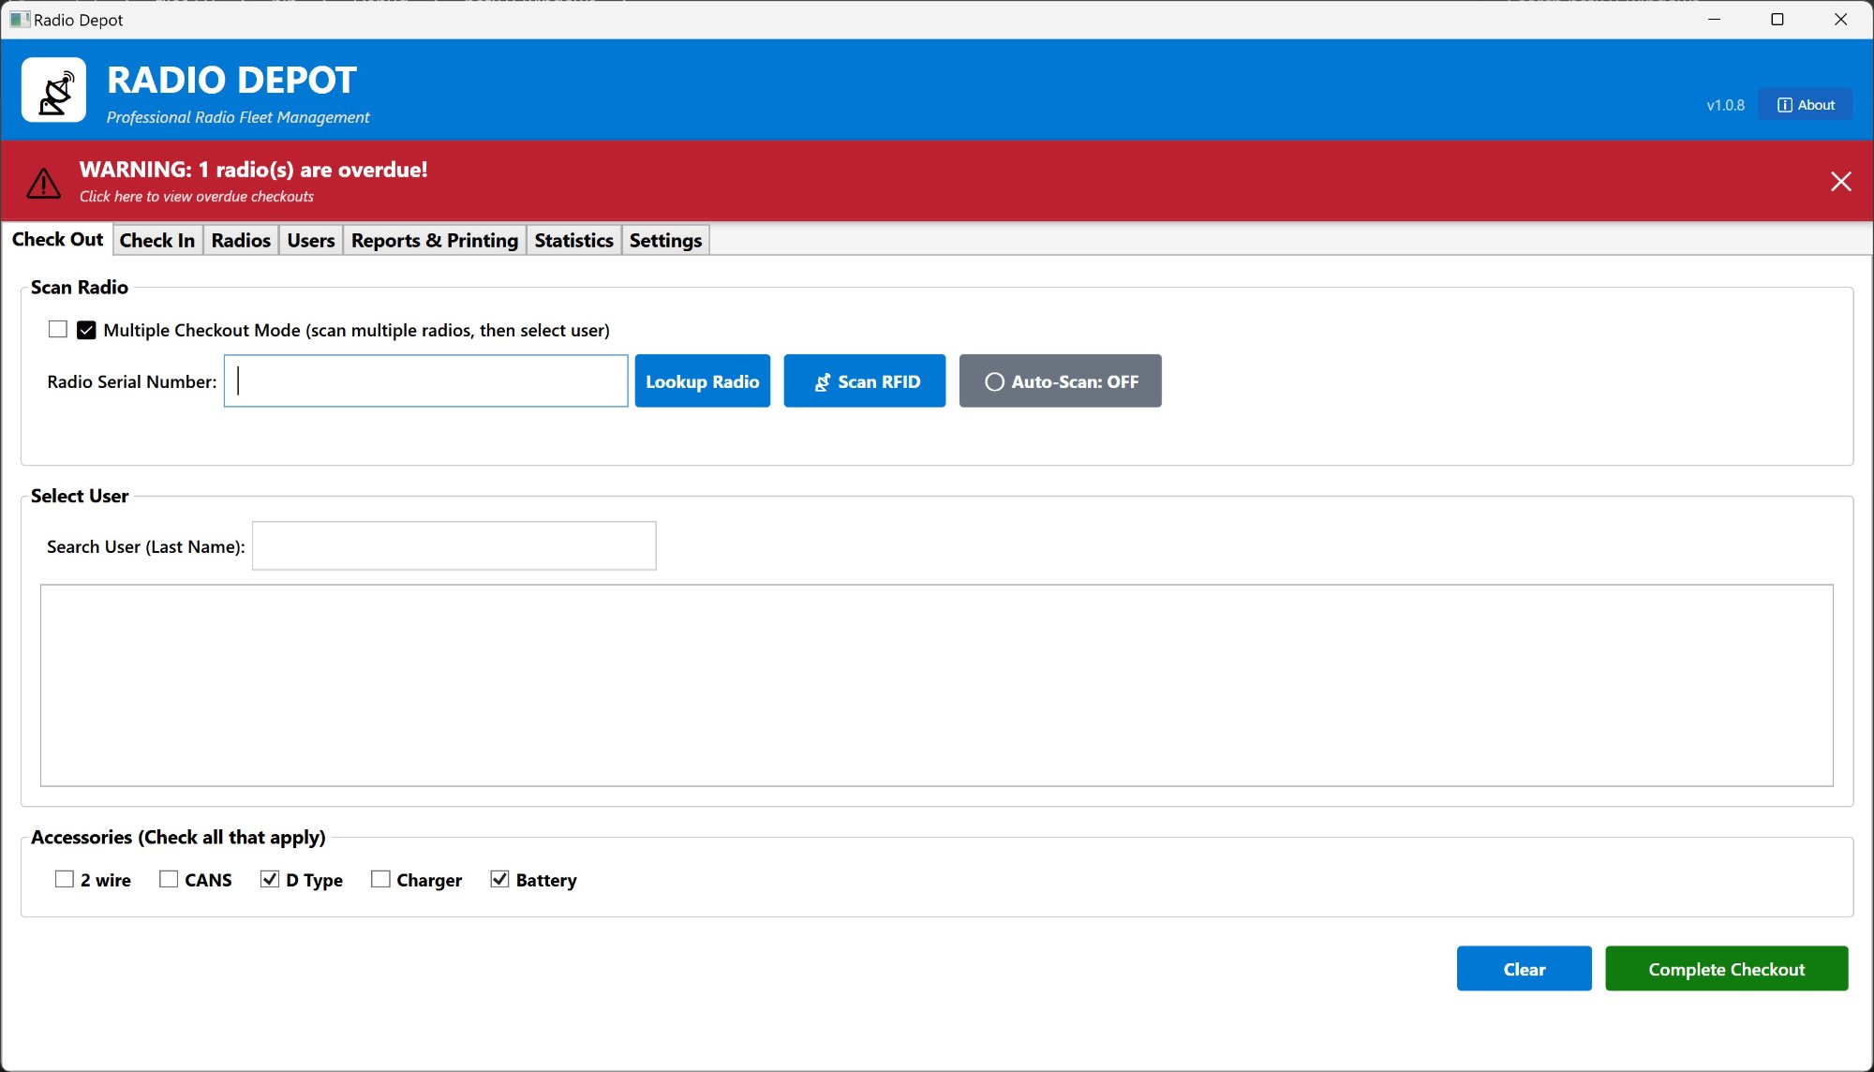Click the warning triangle icon in red banner

[x=43, y=183]
